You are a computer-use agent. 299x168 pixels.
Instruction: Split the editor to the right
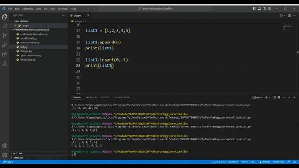(x=289, y=15)
